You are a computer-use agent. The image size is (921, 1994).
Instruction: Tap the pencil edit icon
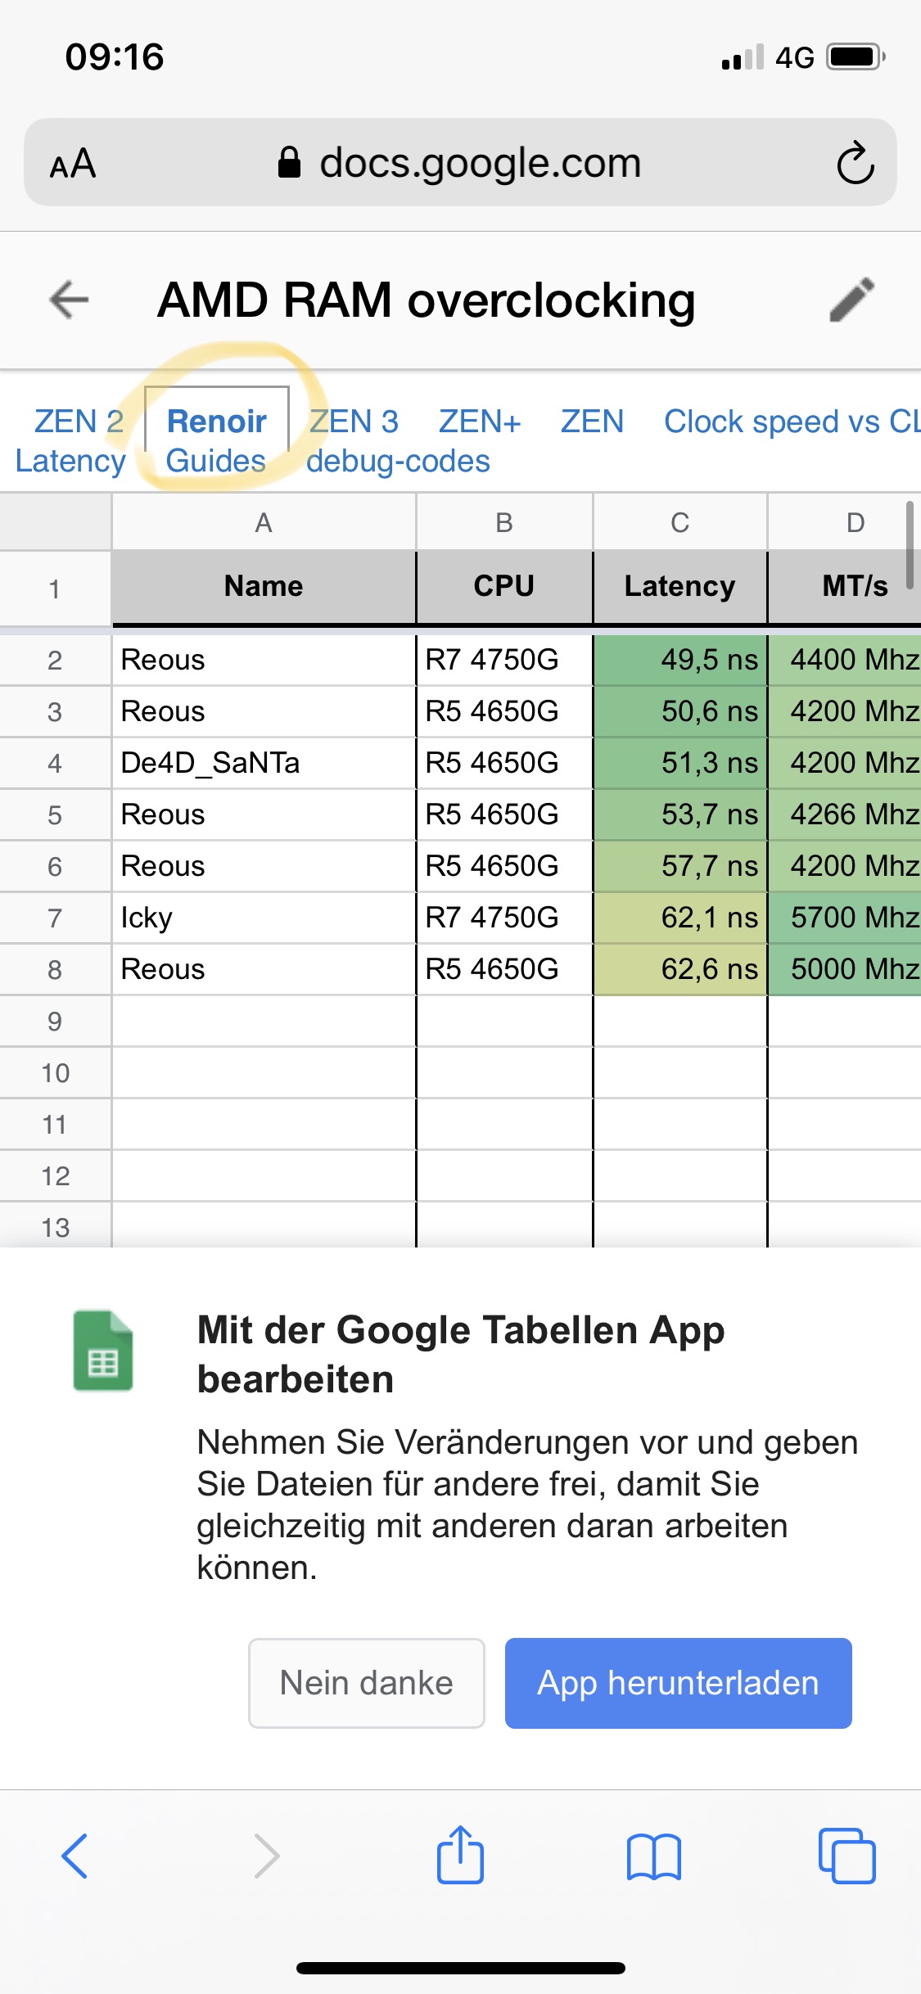(x=851, y=300)
